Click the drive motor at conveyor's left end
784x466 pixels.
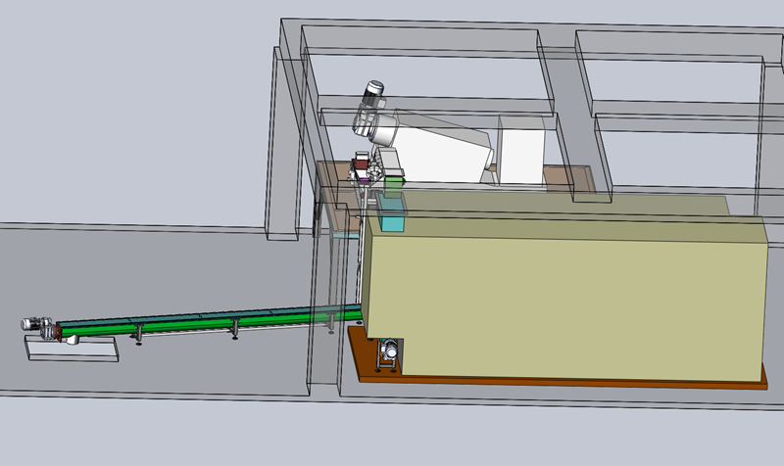(x=35, y=324)
